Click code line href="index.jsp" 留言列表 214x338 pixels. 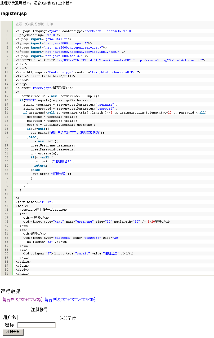[x=44, y=88]
